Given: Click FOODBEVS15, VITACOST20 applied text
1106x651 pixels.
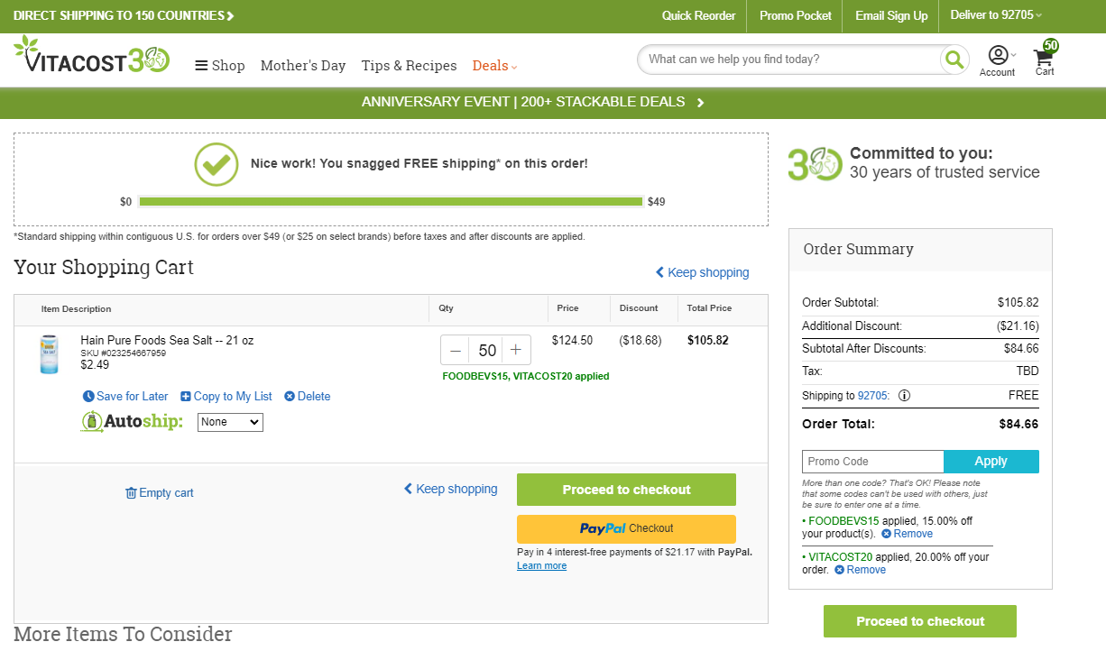Looking at the screenshot, I should click(526, 376).
